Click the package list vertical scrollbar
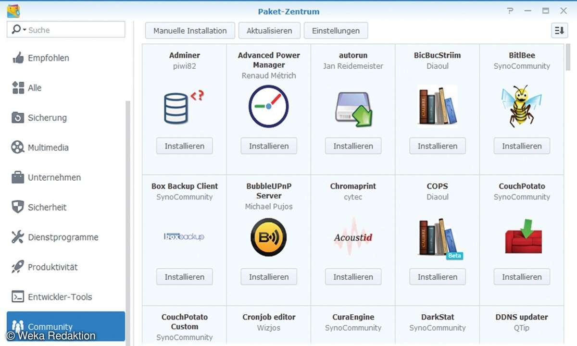Screen dimensions: 577x346 (x=568, y=58)
